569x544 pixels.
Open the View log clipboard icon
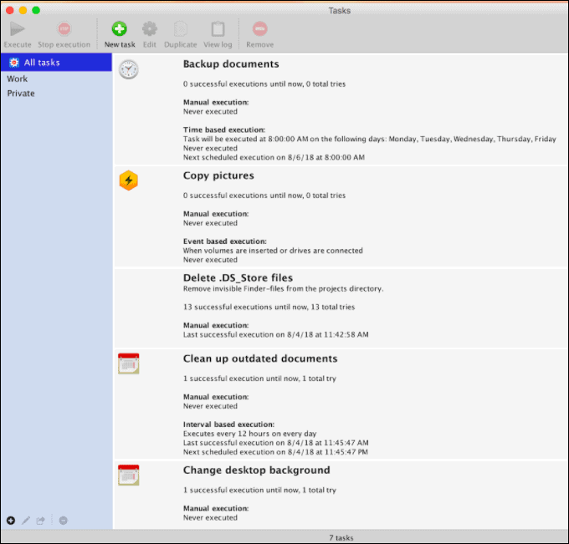click(x=218, y=30)
